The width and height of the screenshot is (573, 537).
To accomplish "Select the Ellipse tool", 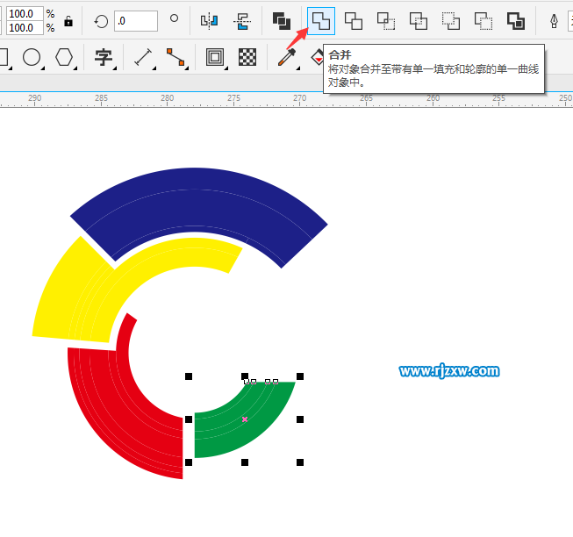I will point(32,58).
